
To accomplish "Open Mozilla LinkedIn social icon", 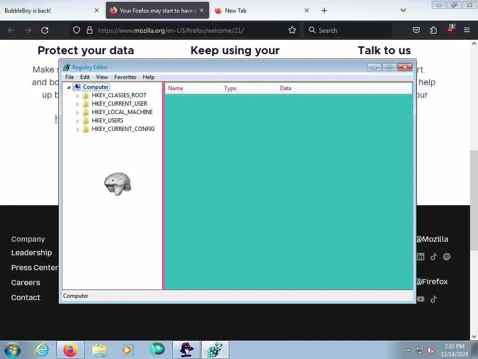I will [421, 257].
